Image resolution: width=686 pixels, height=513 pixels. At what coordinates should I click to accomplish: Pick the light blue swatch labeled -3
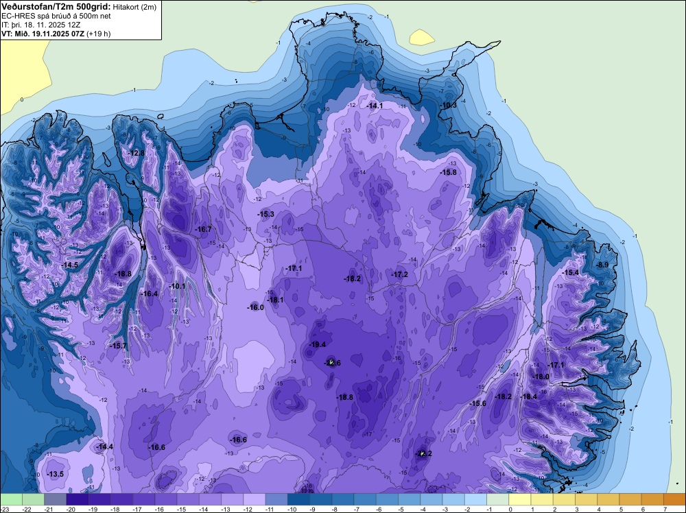click(x=453, y=499)
